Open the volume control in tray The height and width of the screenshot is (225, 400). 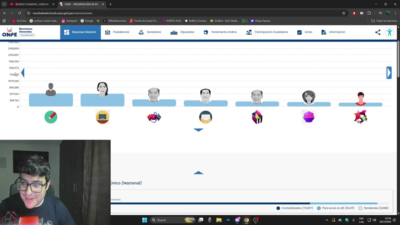point(374,220)
